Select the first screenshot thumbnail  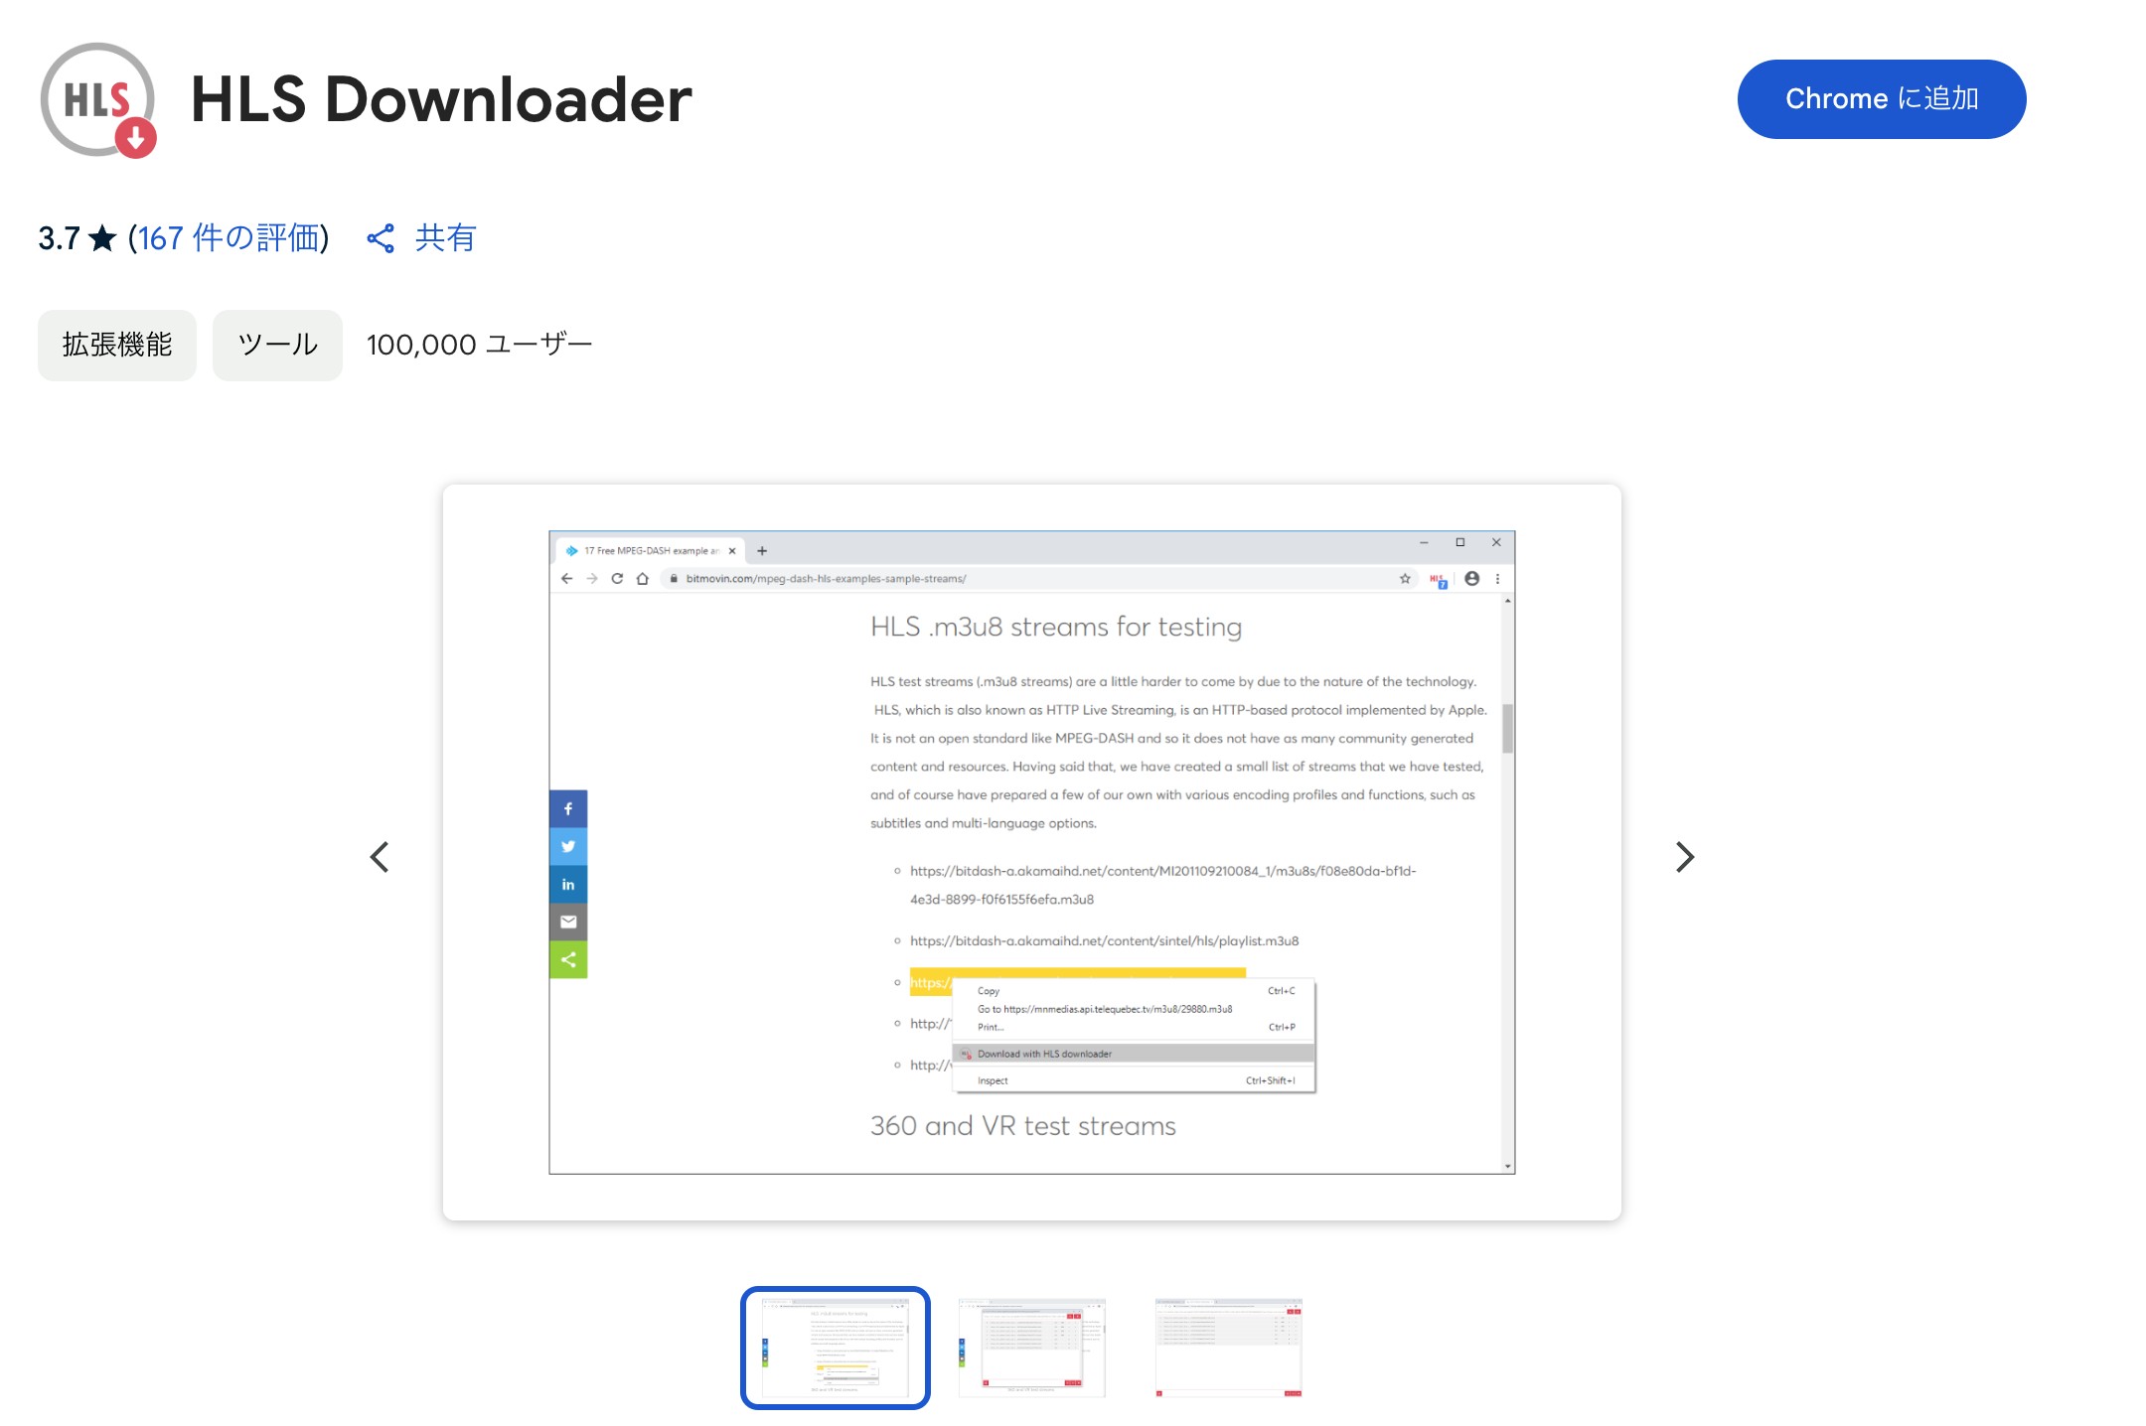[x=835, y=1348]
